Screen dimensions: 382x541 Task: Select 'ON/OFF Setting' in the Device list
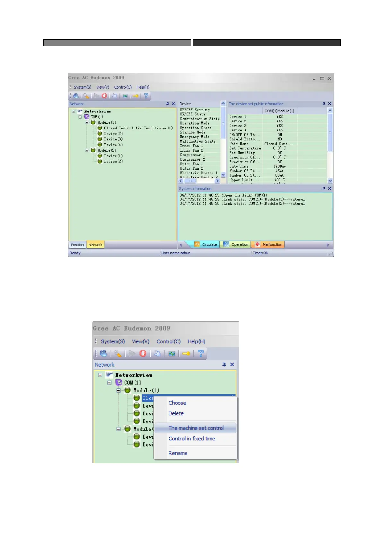195,110
